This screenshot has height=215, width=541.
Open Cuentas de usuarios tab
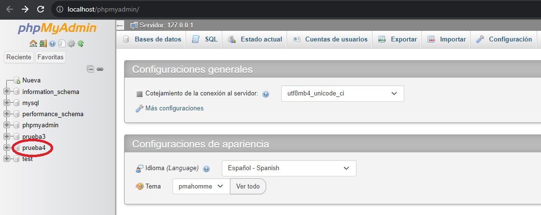coord(330,39)
